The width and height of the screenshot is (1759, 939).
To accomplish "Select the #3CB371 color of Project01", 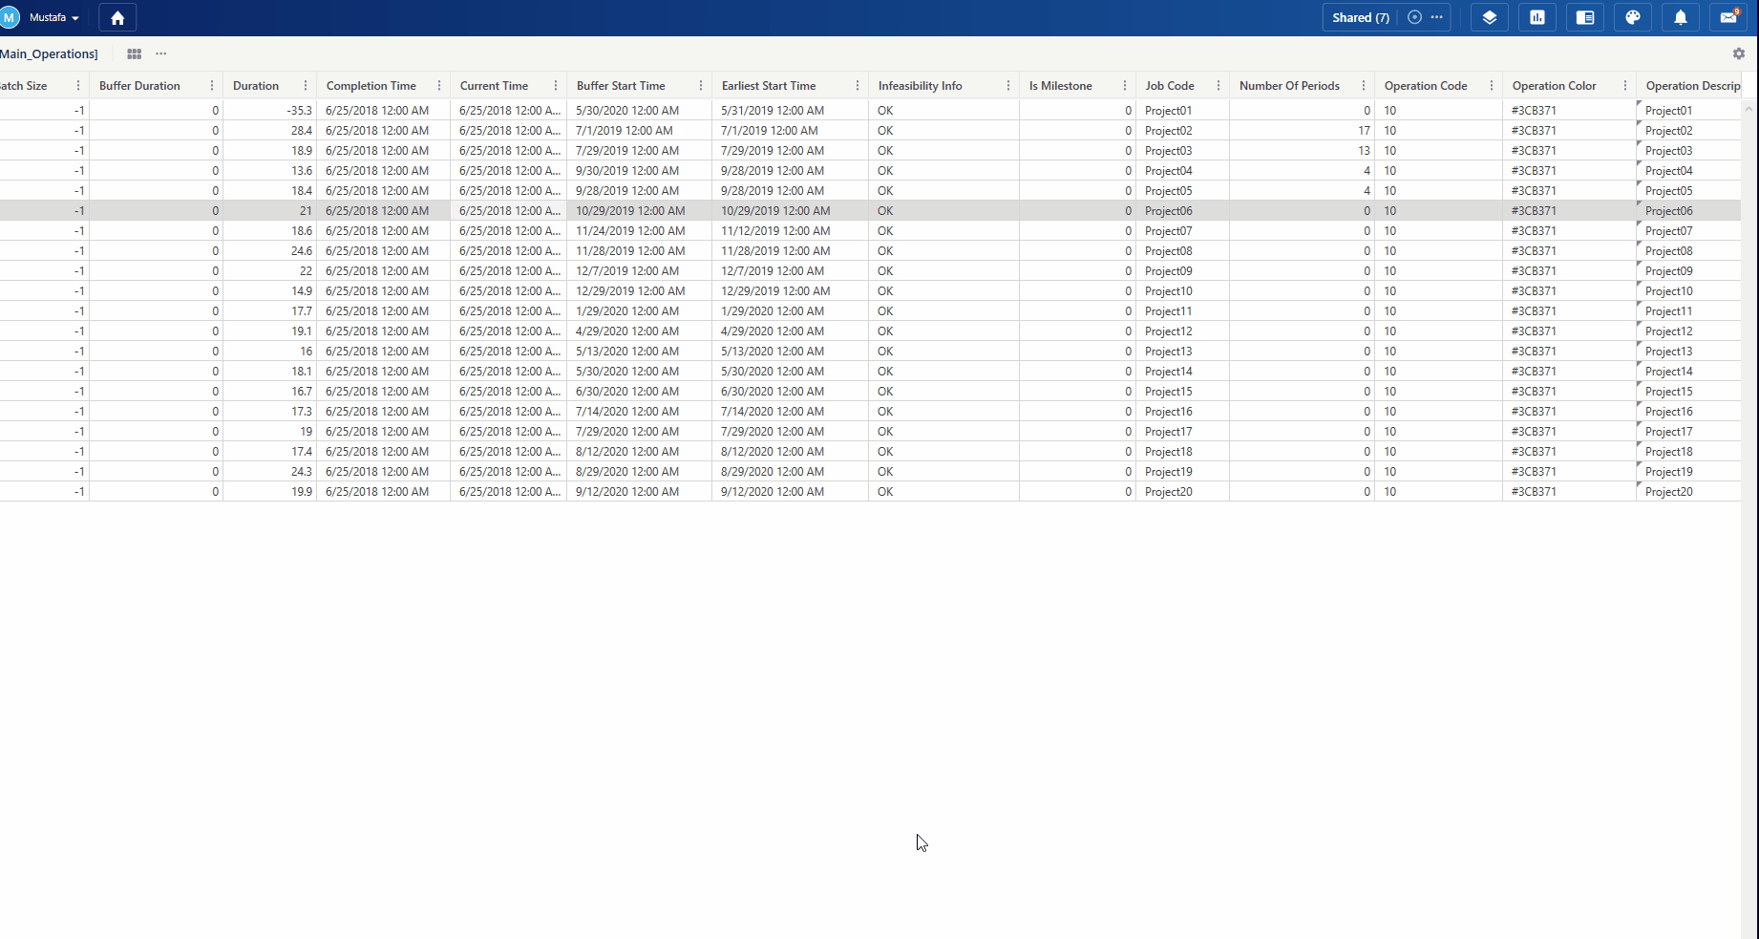I will tap(1569, 111).
